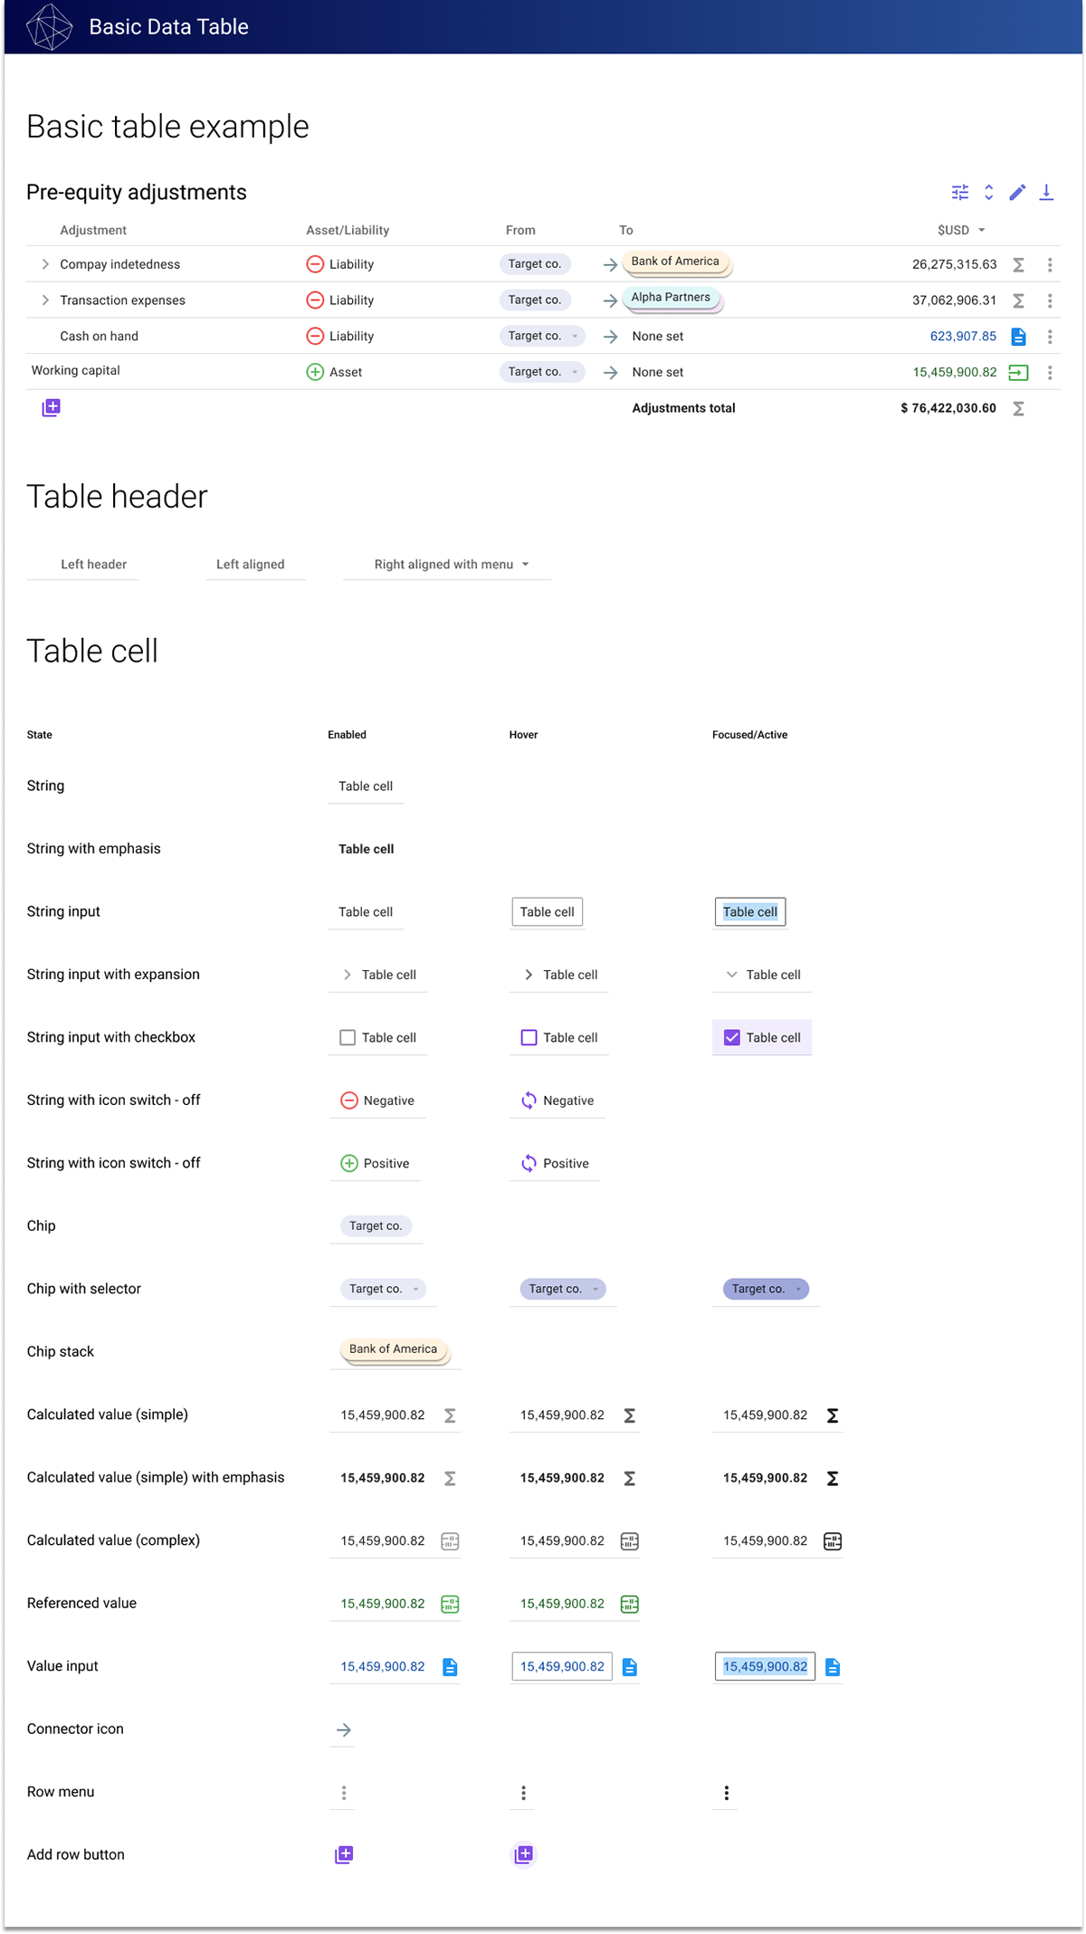Click the filter settings icon above table
Viewport: 1086px width, 1934px height.
960,192
